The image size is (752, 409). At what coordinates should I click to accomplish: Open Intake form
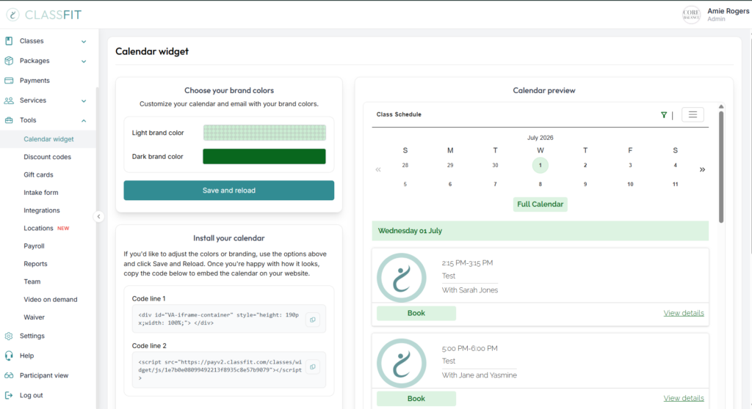41,193
